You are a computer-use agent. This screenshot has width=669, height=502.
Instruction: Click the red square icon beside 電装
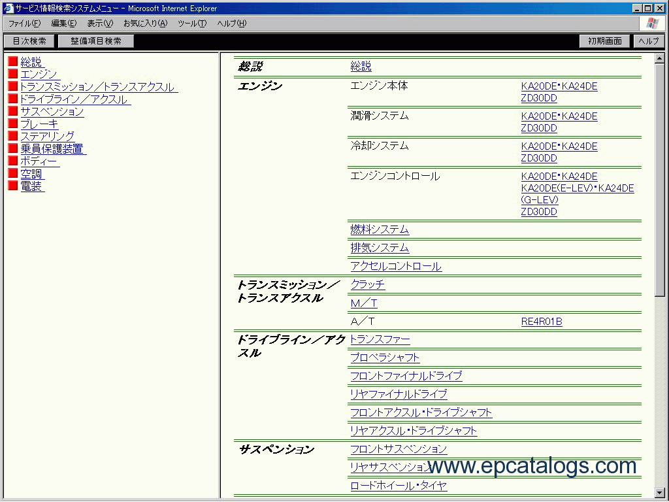tap(12, 186)
